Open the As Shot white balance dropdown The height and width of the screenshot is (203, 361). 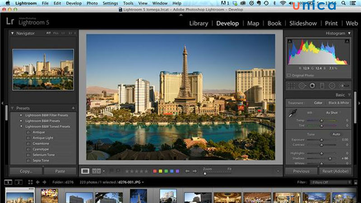pos(332,113)
